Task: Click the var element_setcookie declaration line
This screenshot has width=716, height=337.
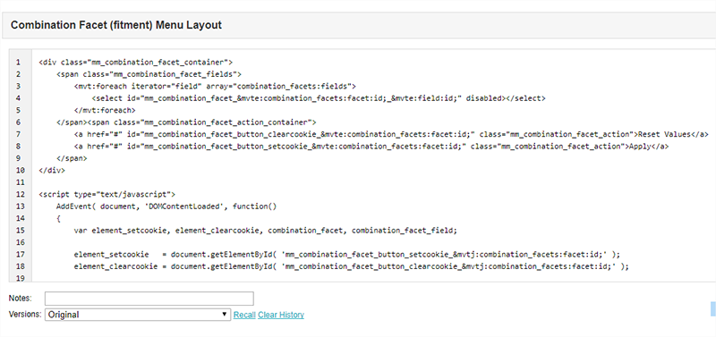Action: pyautogui.click(x=265, y=231)
